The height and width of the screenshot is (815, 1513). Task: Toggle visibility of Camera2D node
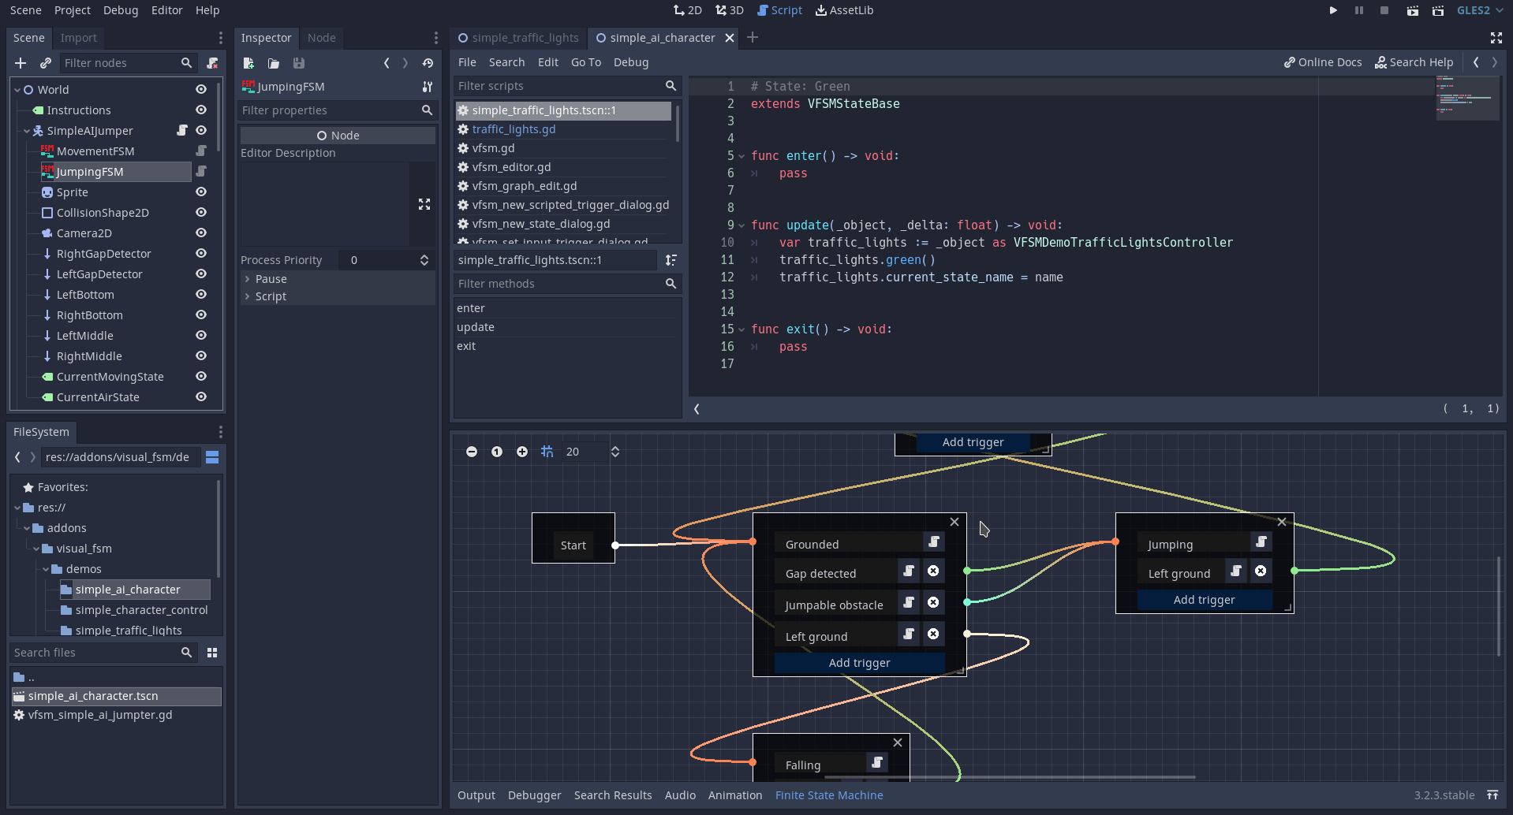tap(201, 233)
